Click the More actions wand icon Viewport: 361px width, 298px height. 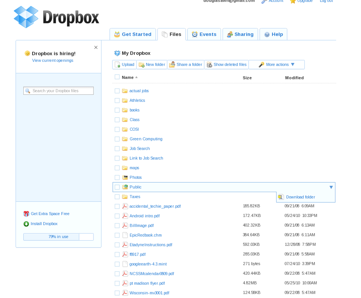(261, 65)
